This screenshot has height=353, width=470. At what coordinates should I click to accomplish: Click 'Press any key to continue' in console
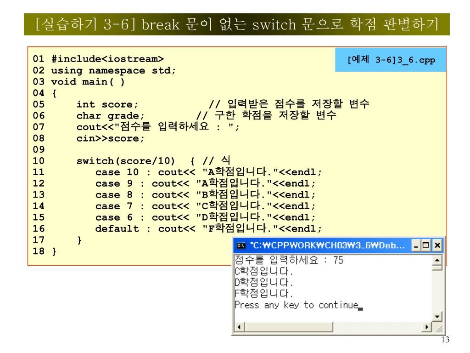297,305
